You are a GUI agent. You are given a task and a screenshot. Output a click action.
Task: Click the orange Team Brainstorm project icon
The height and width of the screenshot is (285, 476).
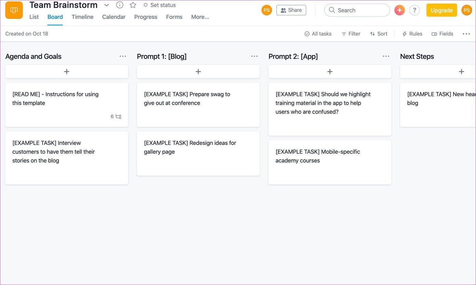[14, 10]
